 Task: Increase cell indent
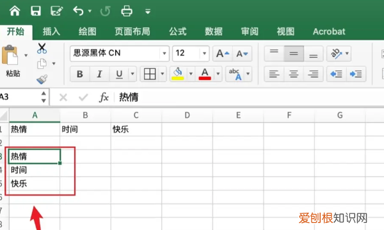tap(356, 74)
